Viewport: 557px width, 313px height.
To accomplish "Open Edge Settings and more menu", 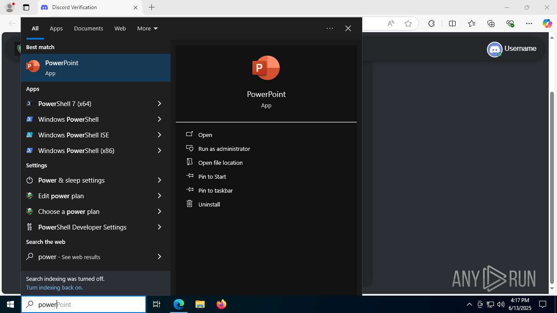I will tap(529, 23).
